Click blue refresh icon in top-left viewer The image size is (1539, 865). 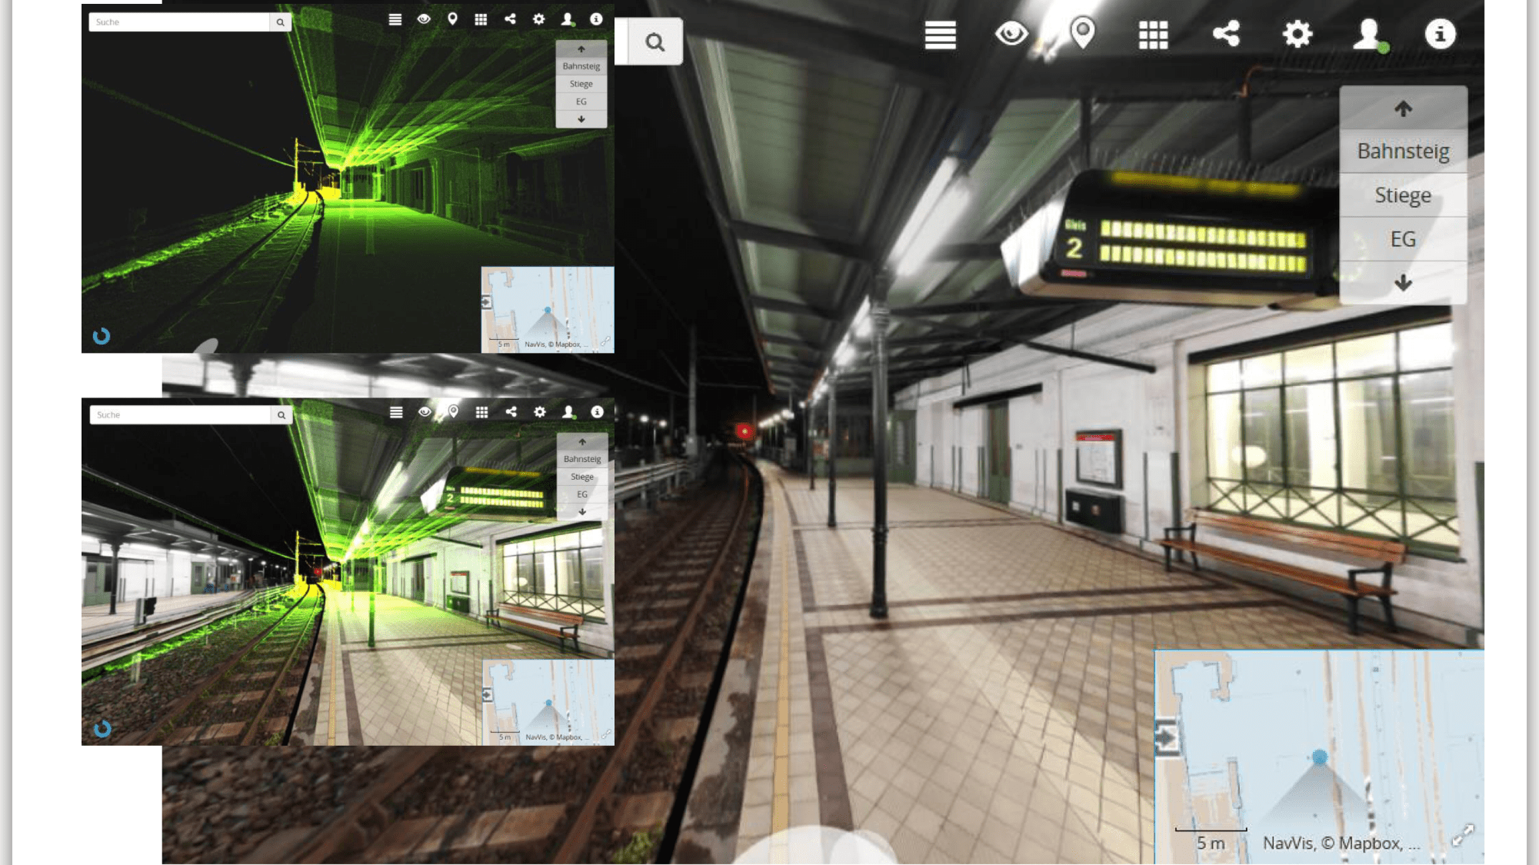pos(102,336)
